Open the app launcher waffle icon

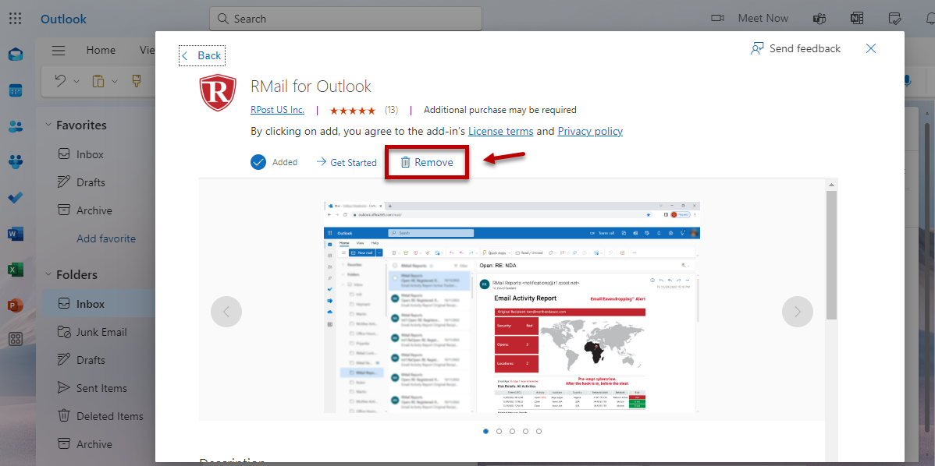(x=15, y=19)
